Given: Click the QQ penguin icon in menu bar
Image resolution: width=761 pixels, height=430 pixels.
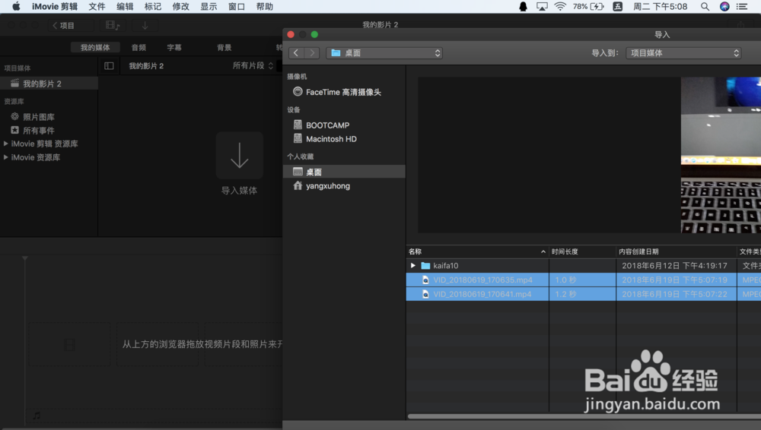Looking at the screenshot, I should (x=524, y=6).
